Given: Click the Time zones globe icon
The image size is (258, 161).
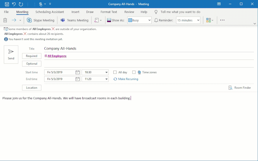Looking at the screenshot, I should click(x=139, y=72).
